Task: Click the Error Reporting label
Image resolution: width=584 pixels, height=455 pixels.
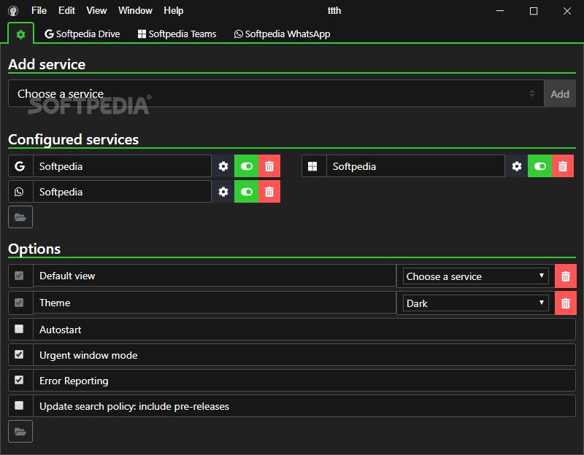Action: [74, 381]
